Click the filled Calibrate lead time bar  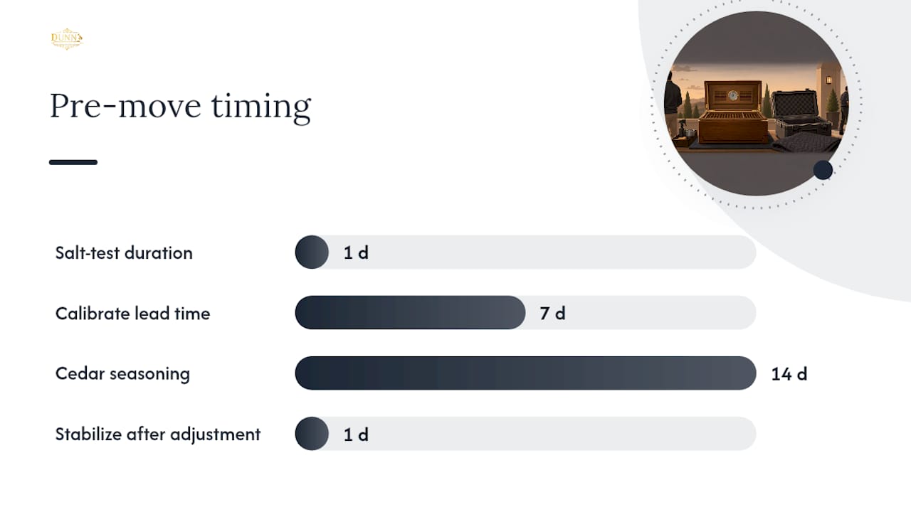tap(410, 312)
